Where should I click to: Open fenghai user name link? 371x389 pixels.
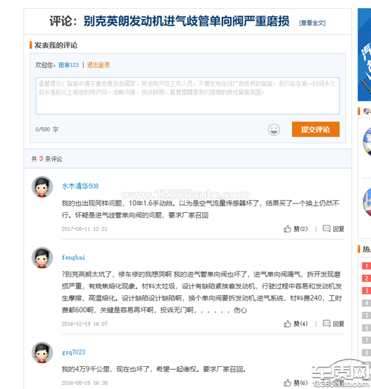click(74, 257)
